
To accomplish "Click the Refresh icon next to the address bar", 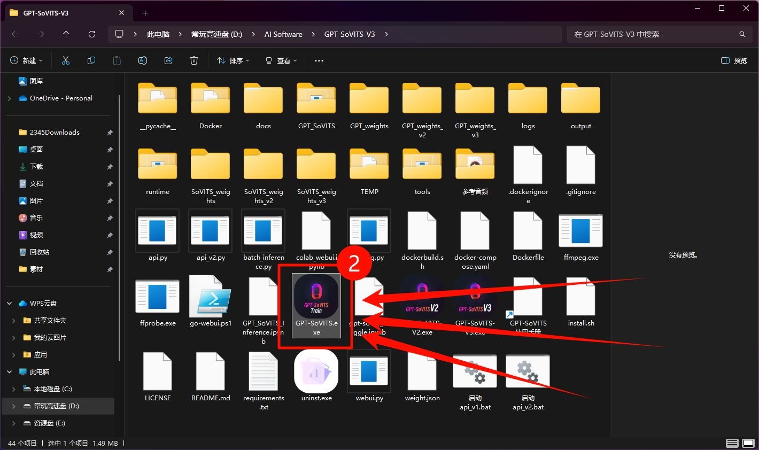I will [91, 34].
